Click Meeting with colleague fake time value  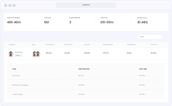click(142, 85)
